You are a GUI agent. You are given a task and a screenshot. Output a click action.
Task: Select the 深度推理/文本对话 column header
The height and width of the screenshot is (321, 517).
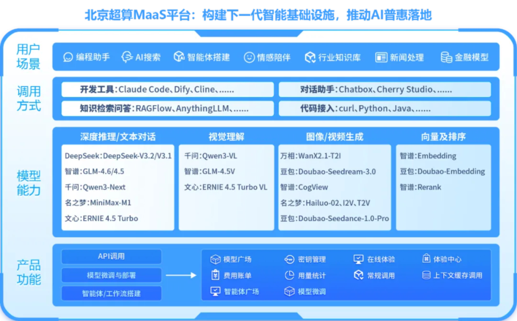pyautogui.click(x=118, y=137)
